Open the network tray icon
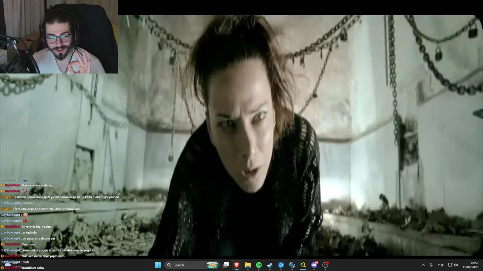The image size is (483, 271). (x=450, y=265)
